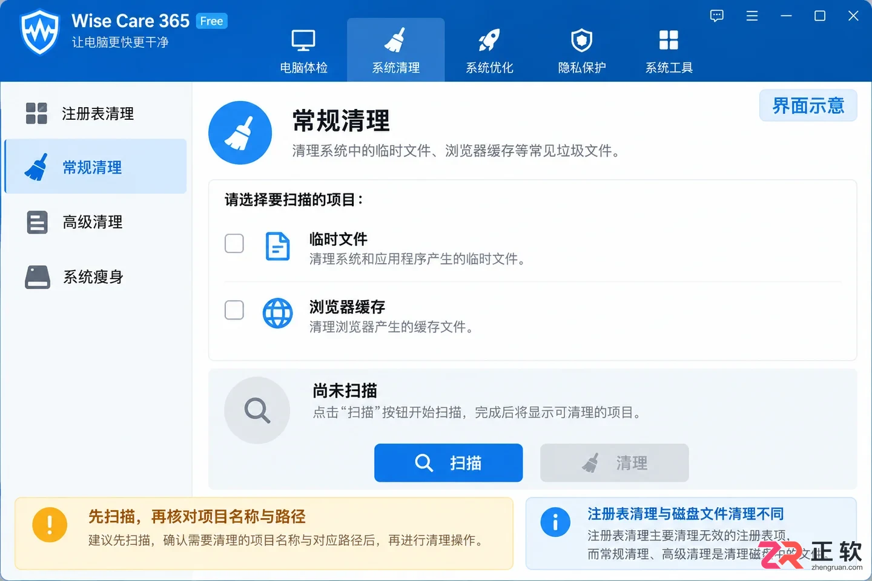872x581 pixels.
Task: Click the 高级清理 sidebar list icon
Action: 37,222
